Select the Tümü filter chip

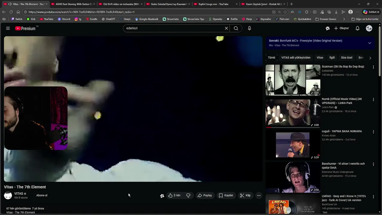tap(272, 58)
